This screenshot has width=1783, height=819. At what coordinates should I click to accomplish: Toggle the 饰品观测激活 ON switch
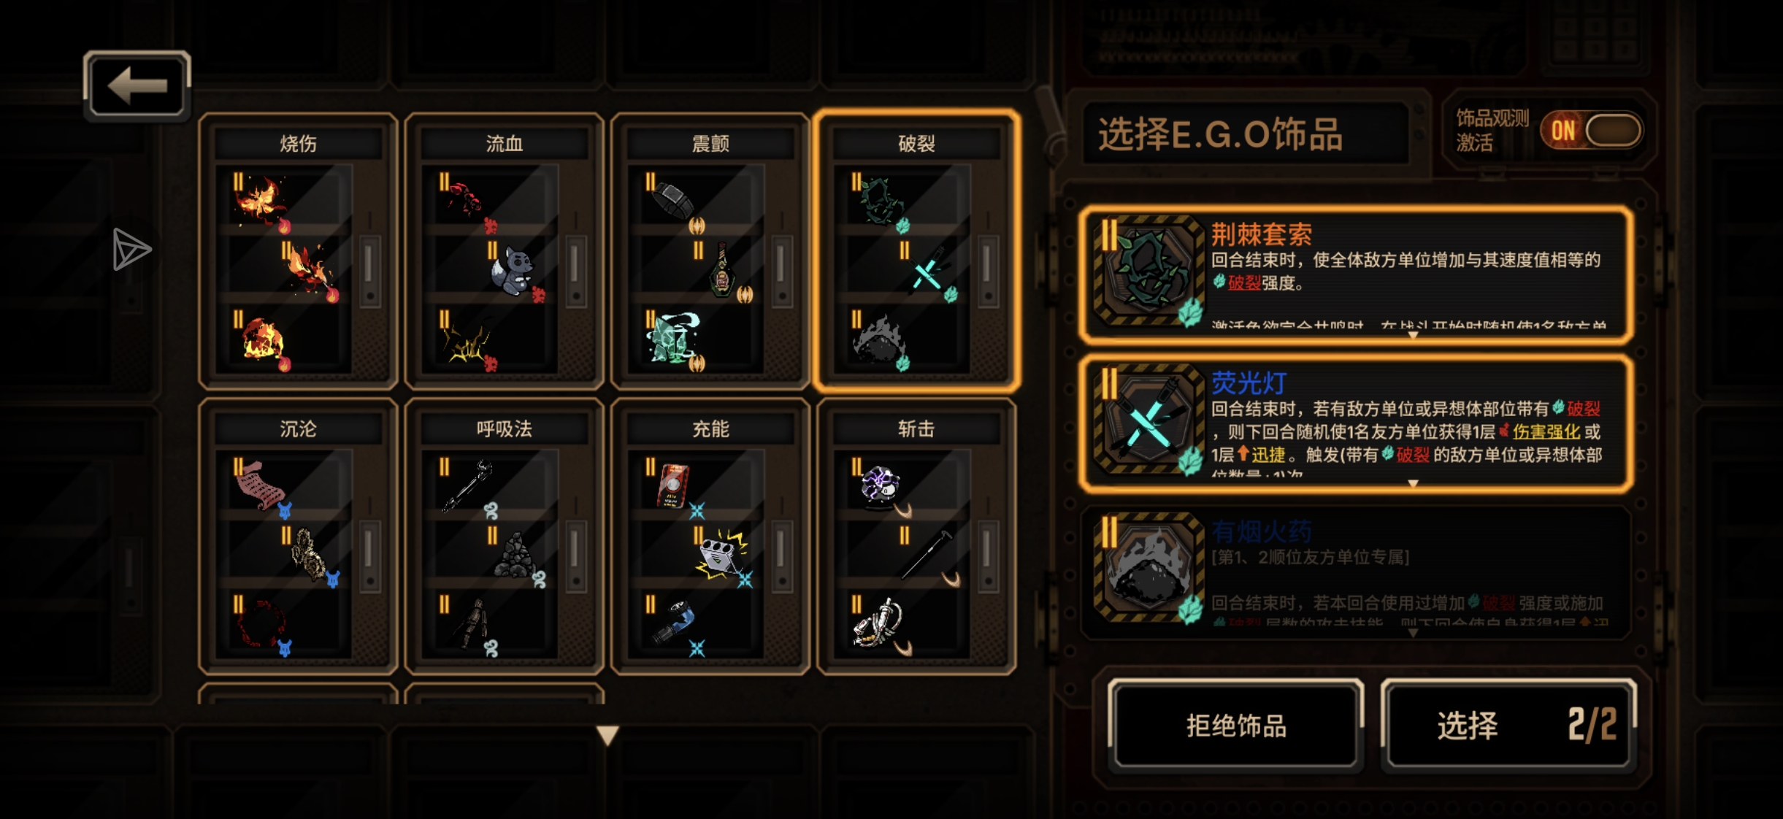1592,131
